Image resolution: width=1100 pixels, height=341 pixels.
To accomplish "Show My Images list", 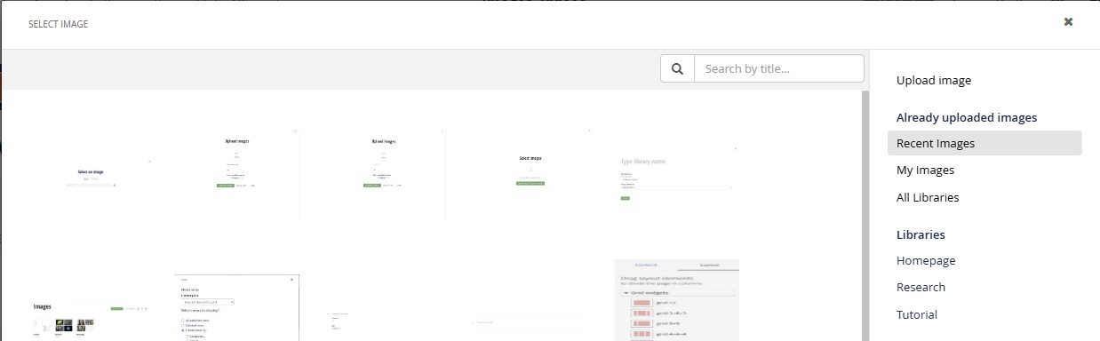I will pyautogui.click(x=925, y=170).
